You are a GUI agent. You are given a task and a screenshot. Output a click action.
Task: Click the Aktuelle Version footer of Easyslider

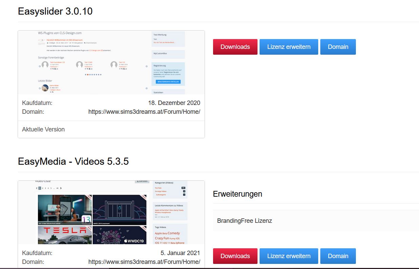43,129
